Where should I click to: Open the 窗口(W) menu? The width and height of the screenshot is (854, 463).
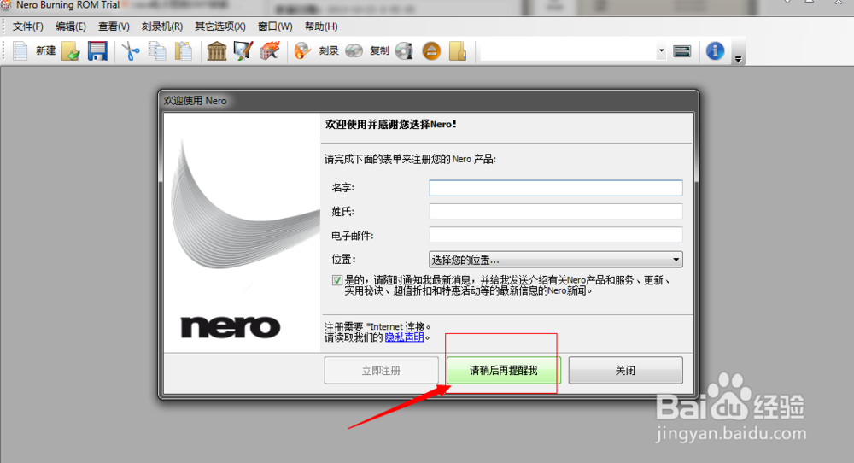[x=275, y=26]
